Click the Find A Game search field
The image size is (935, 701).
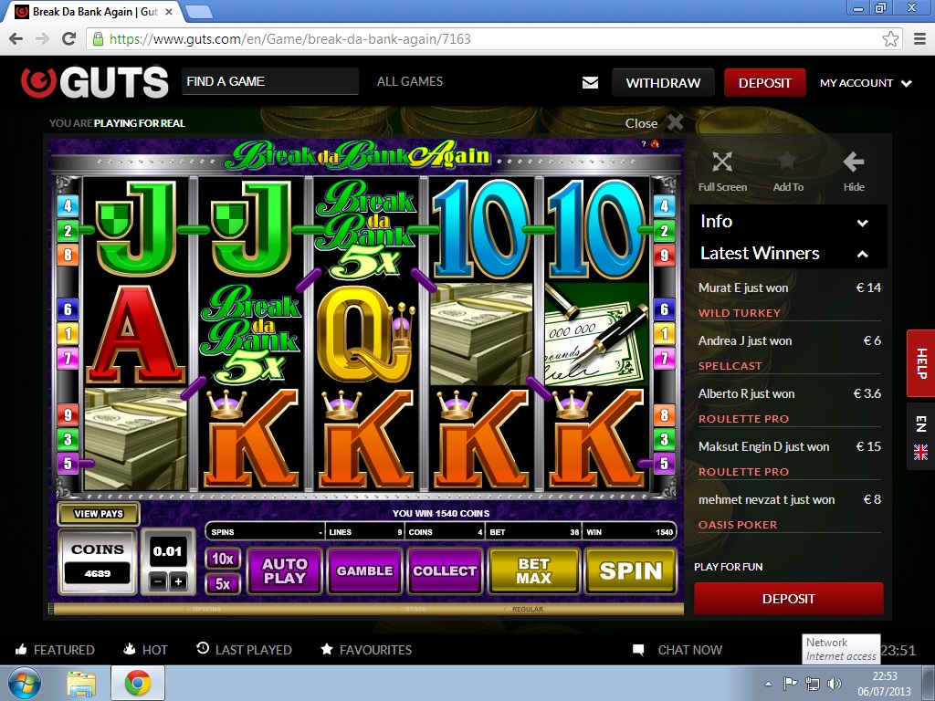coord(270,81)
